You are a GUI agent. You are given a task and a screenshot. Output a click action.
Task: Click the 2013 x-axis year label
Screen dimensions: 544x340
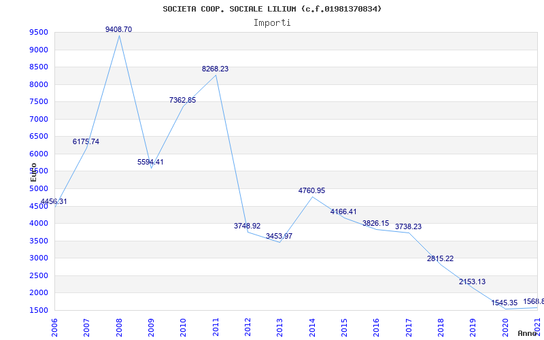click(280, 328)
